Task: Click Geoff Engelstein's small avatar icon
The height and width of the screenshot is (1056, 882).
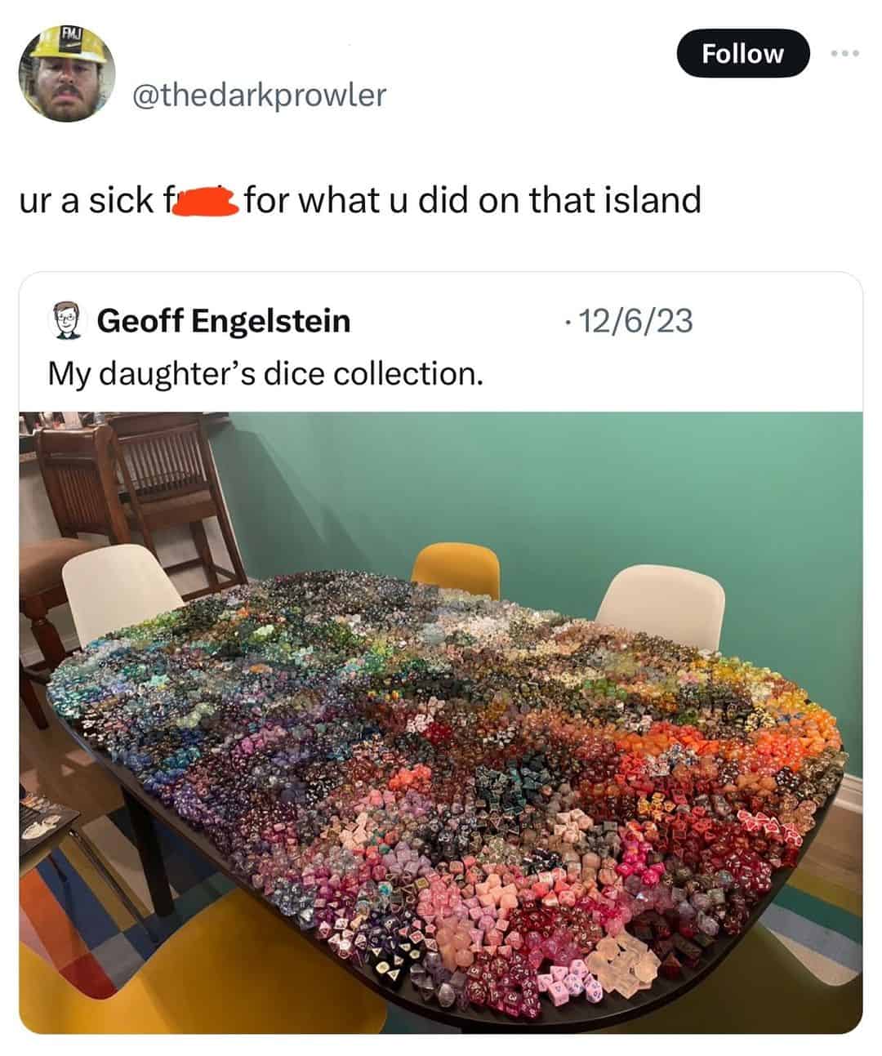Action: 69,319
